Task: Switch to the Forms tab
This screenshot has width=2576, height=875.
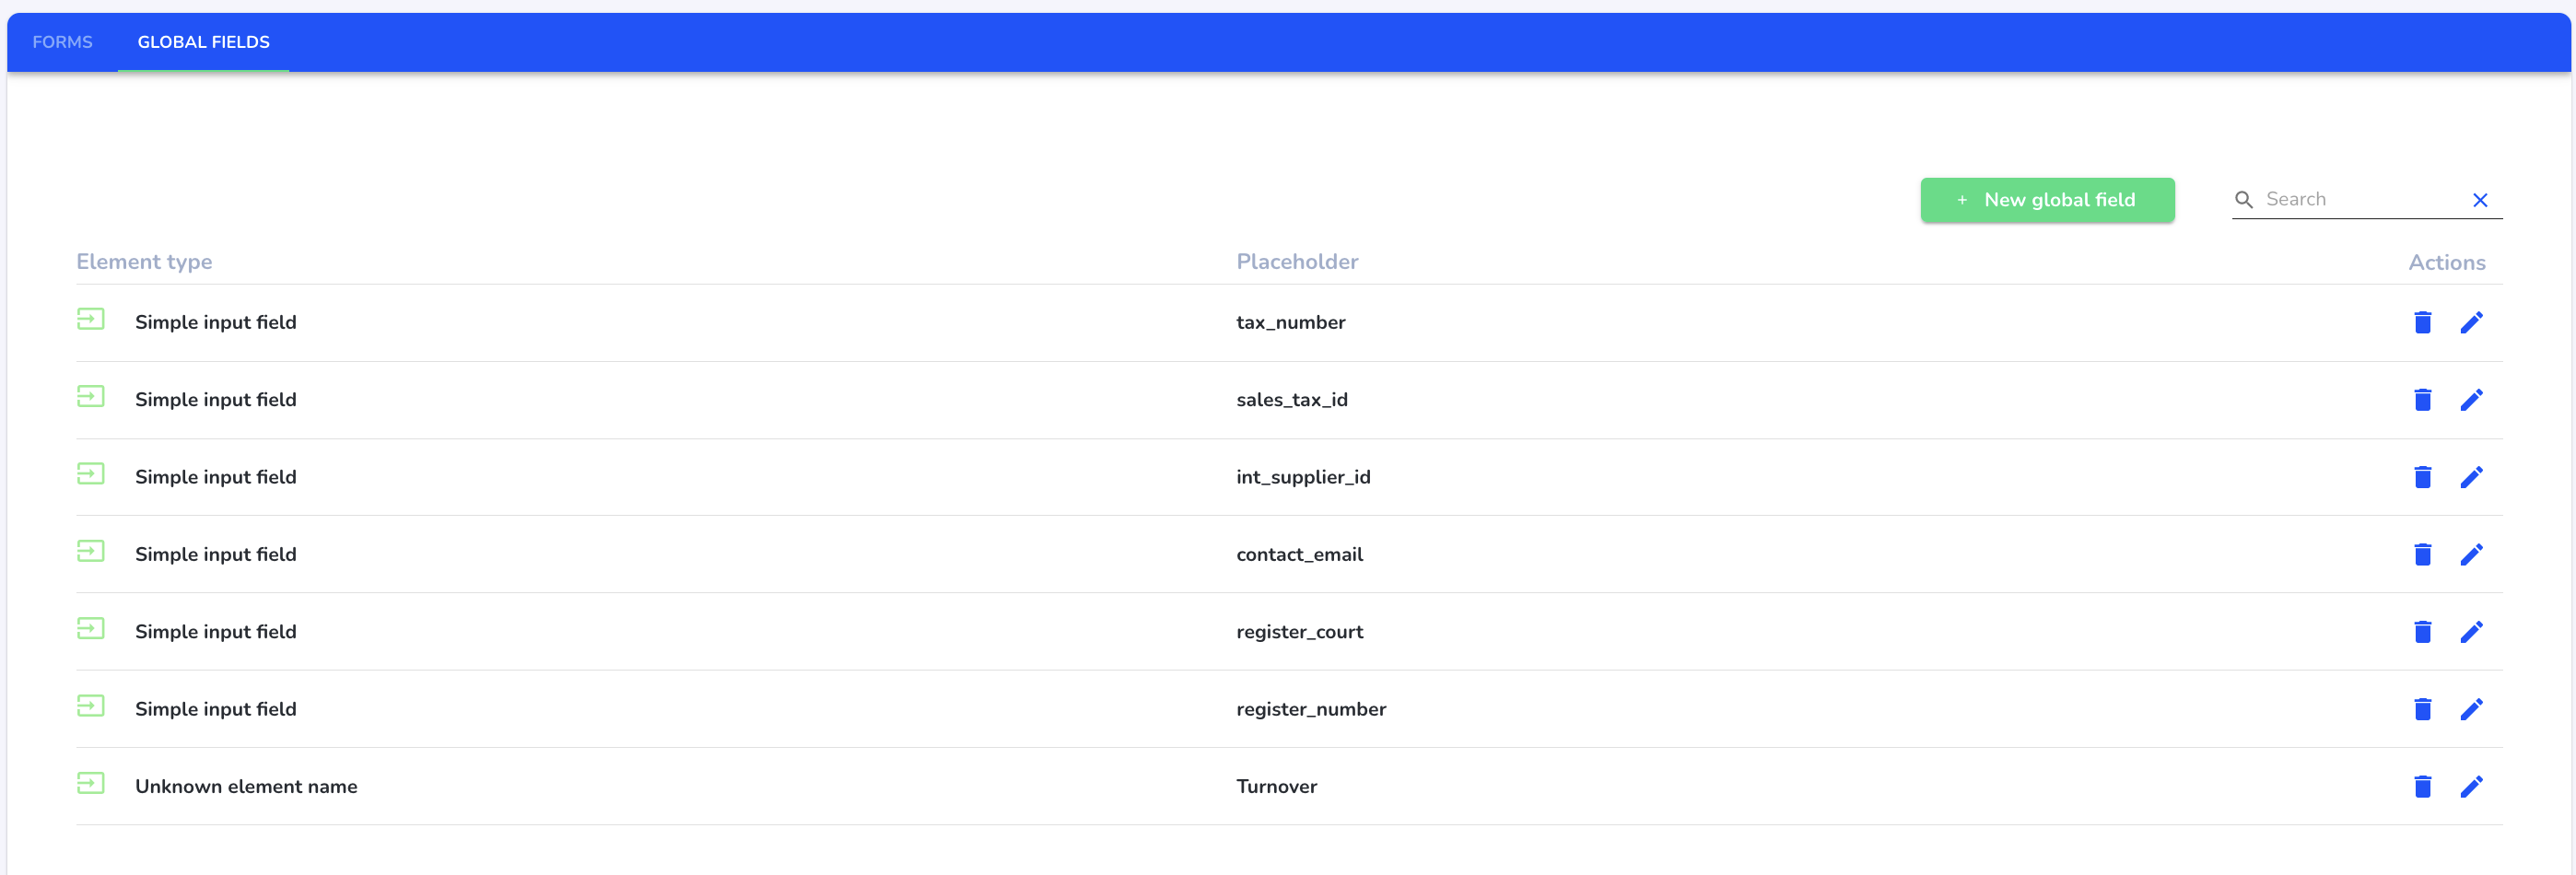Action: [62, 42]
